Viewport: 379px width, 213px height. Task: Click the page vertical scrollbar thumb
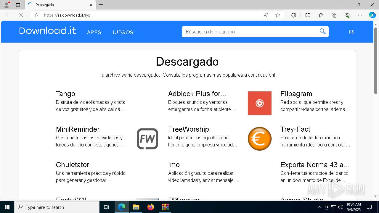point(376,61)
